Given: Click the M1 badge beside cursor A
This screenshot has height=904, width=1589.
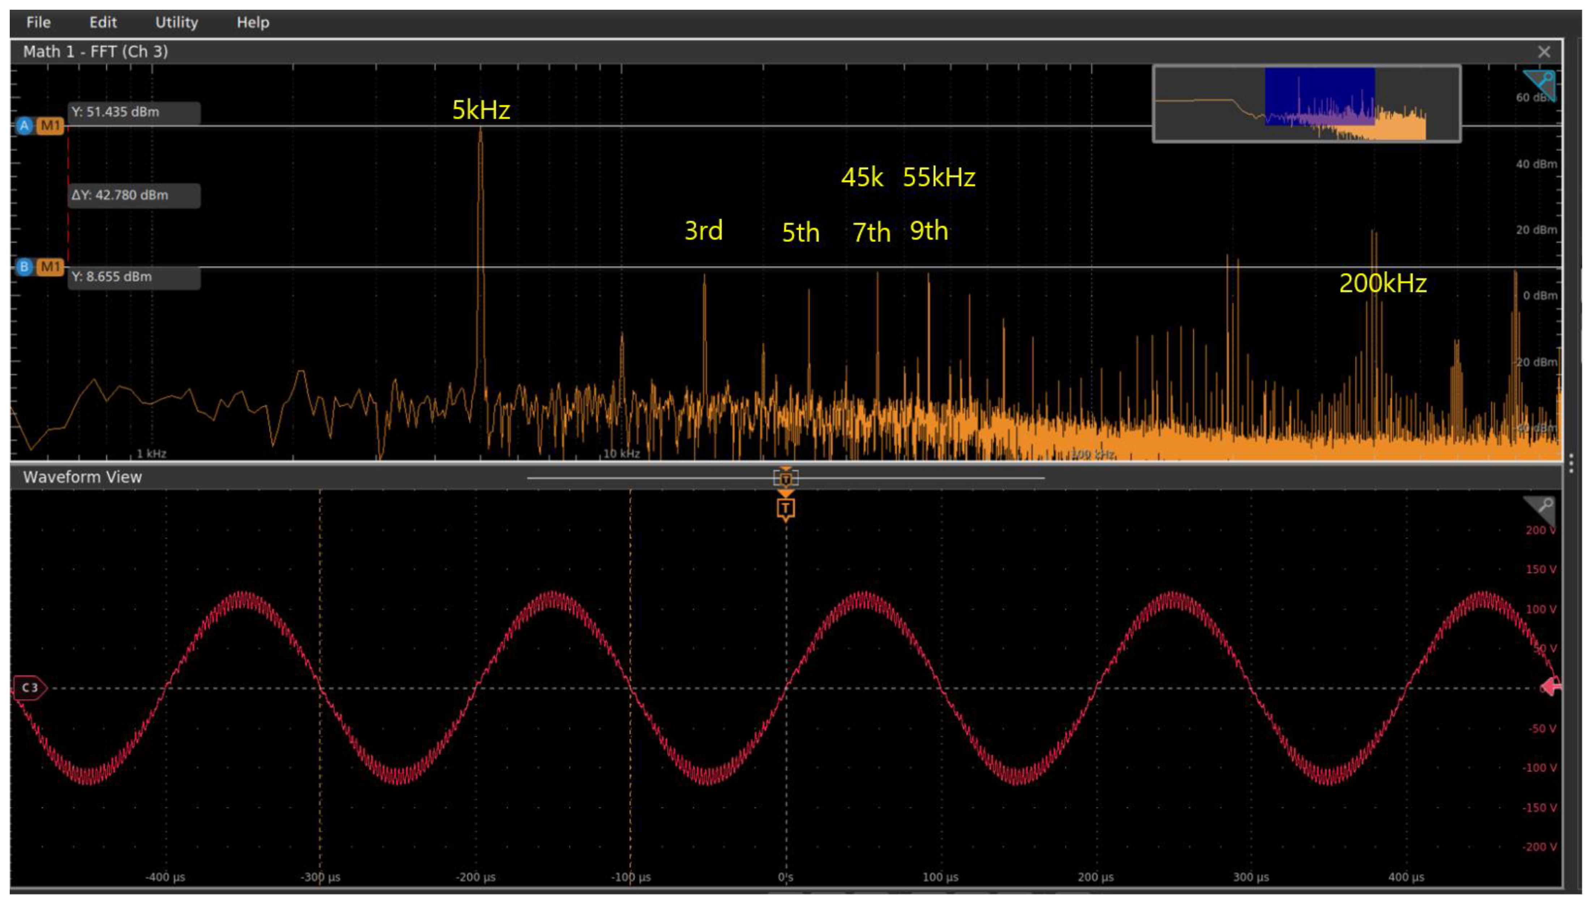Looking at the screenshot, I should tap(50, 126).
